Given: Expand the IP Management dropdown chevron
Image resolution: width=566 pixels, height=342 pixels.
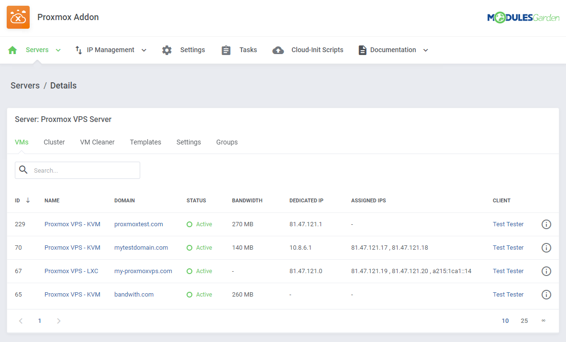Looking at the screenshot, I should pyautogui.click(x=144, y=50).
